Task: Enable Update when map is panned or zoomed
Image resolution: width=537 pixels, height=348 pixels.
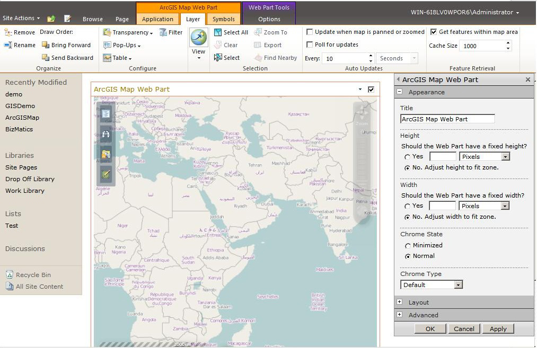Action: tap(310, 32)
